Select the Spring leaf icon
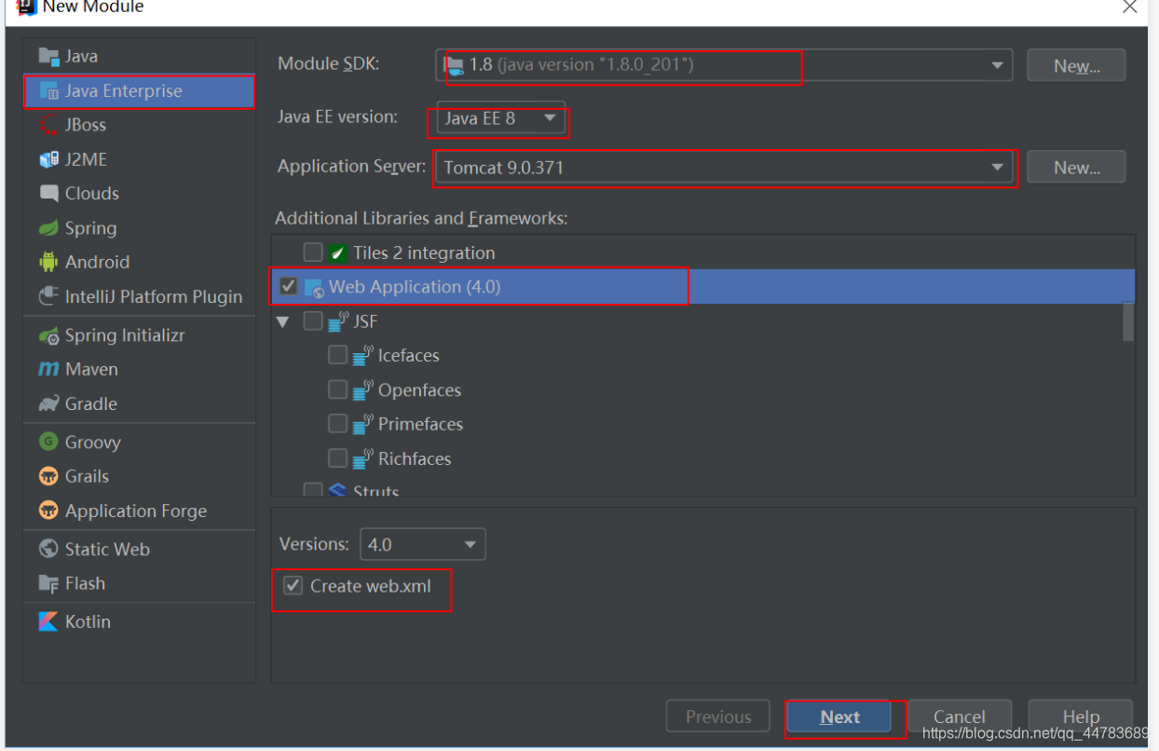 pyautogui.click(x=48, y=228)
